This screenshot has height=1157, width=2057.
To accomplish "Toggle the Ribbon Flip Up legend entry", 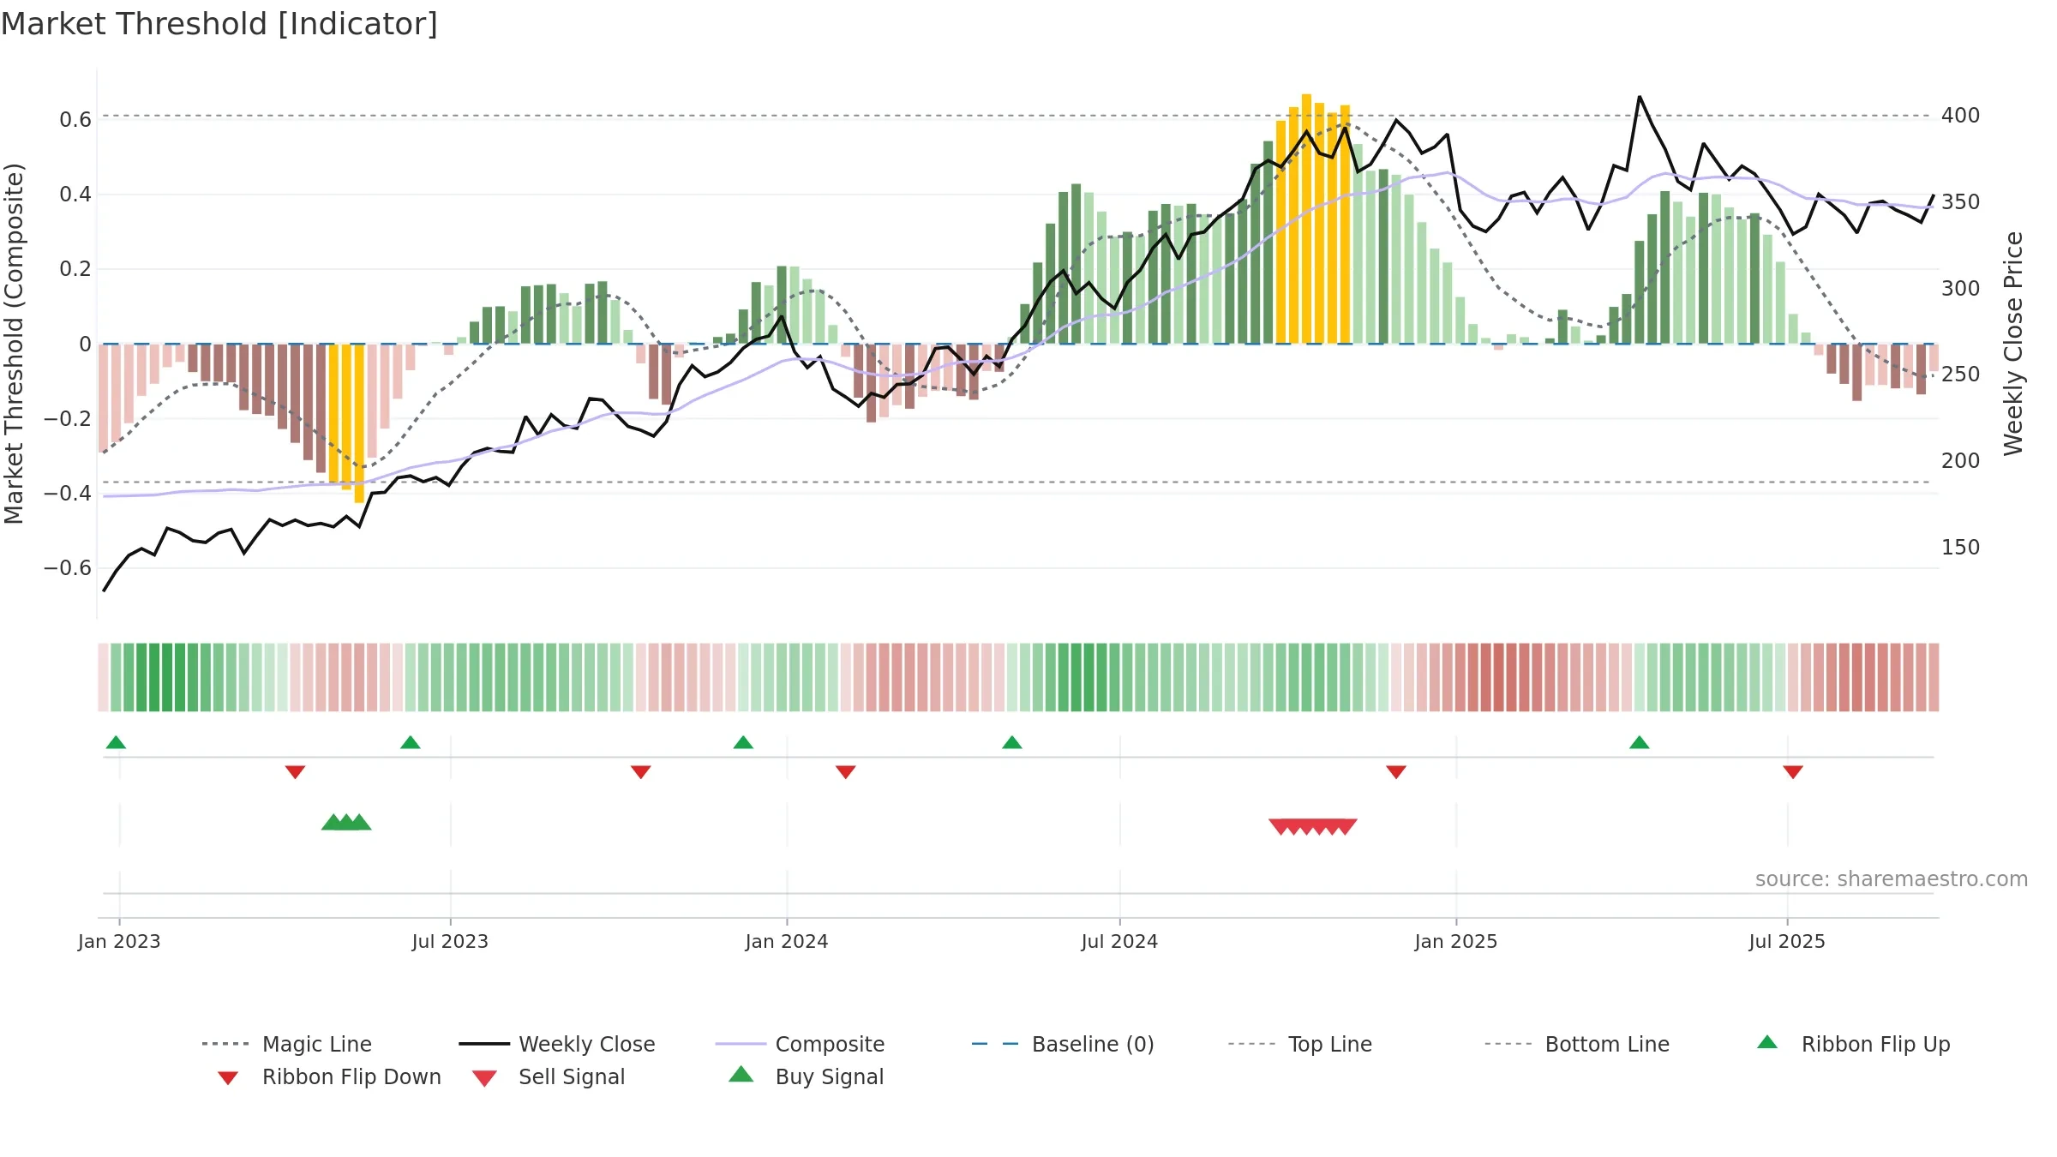I will point(1853,1044).
